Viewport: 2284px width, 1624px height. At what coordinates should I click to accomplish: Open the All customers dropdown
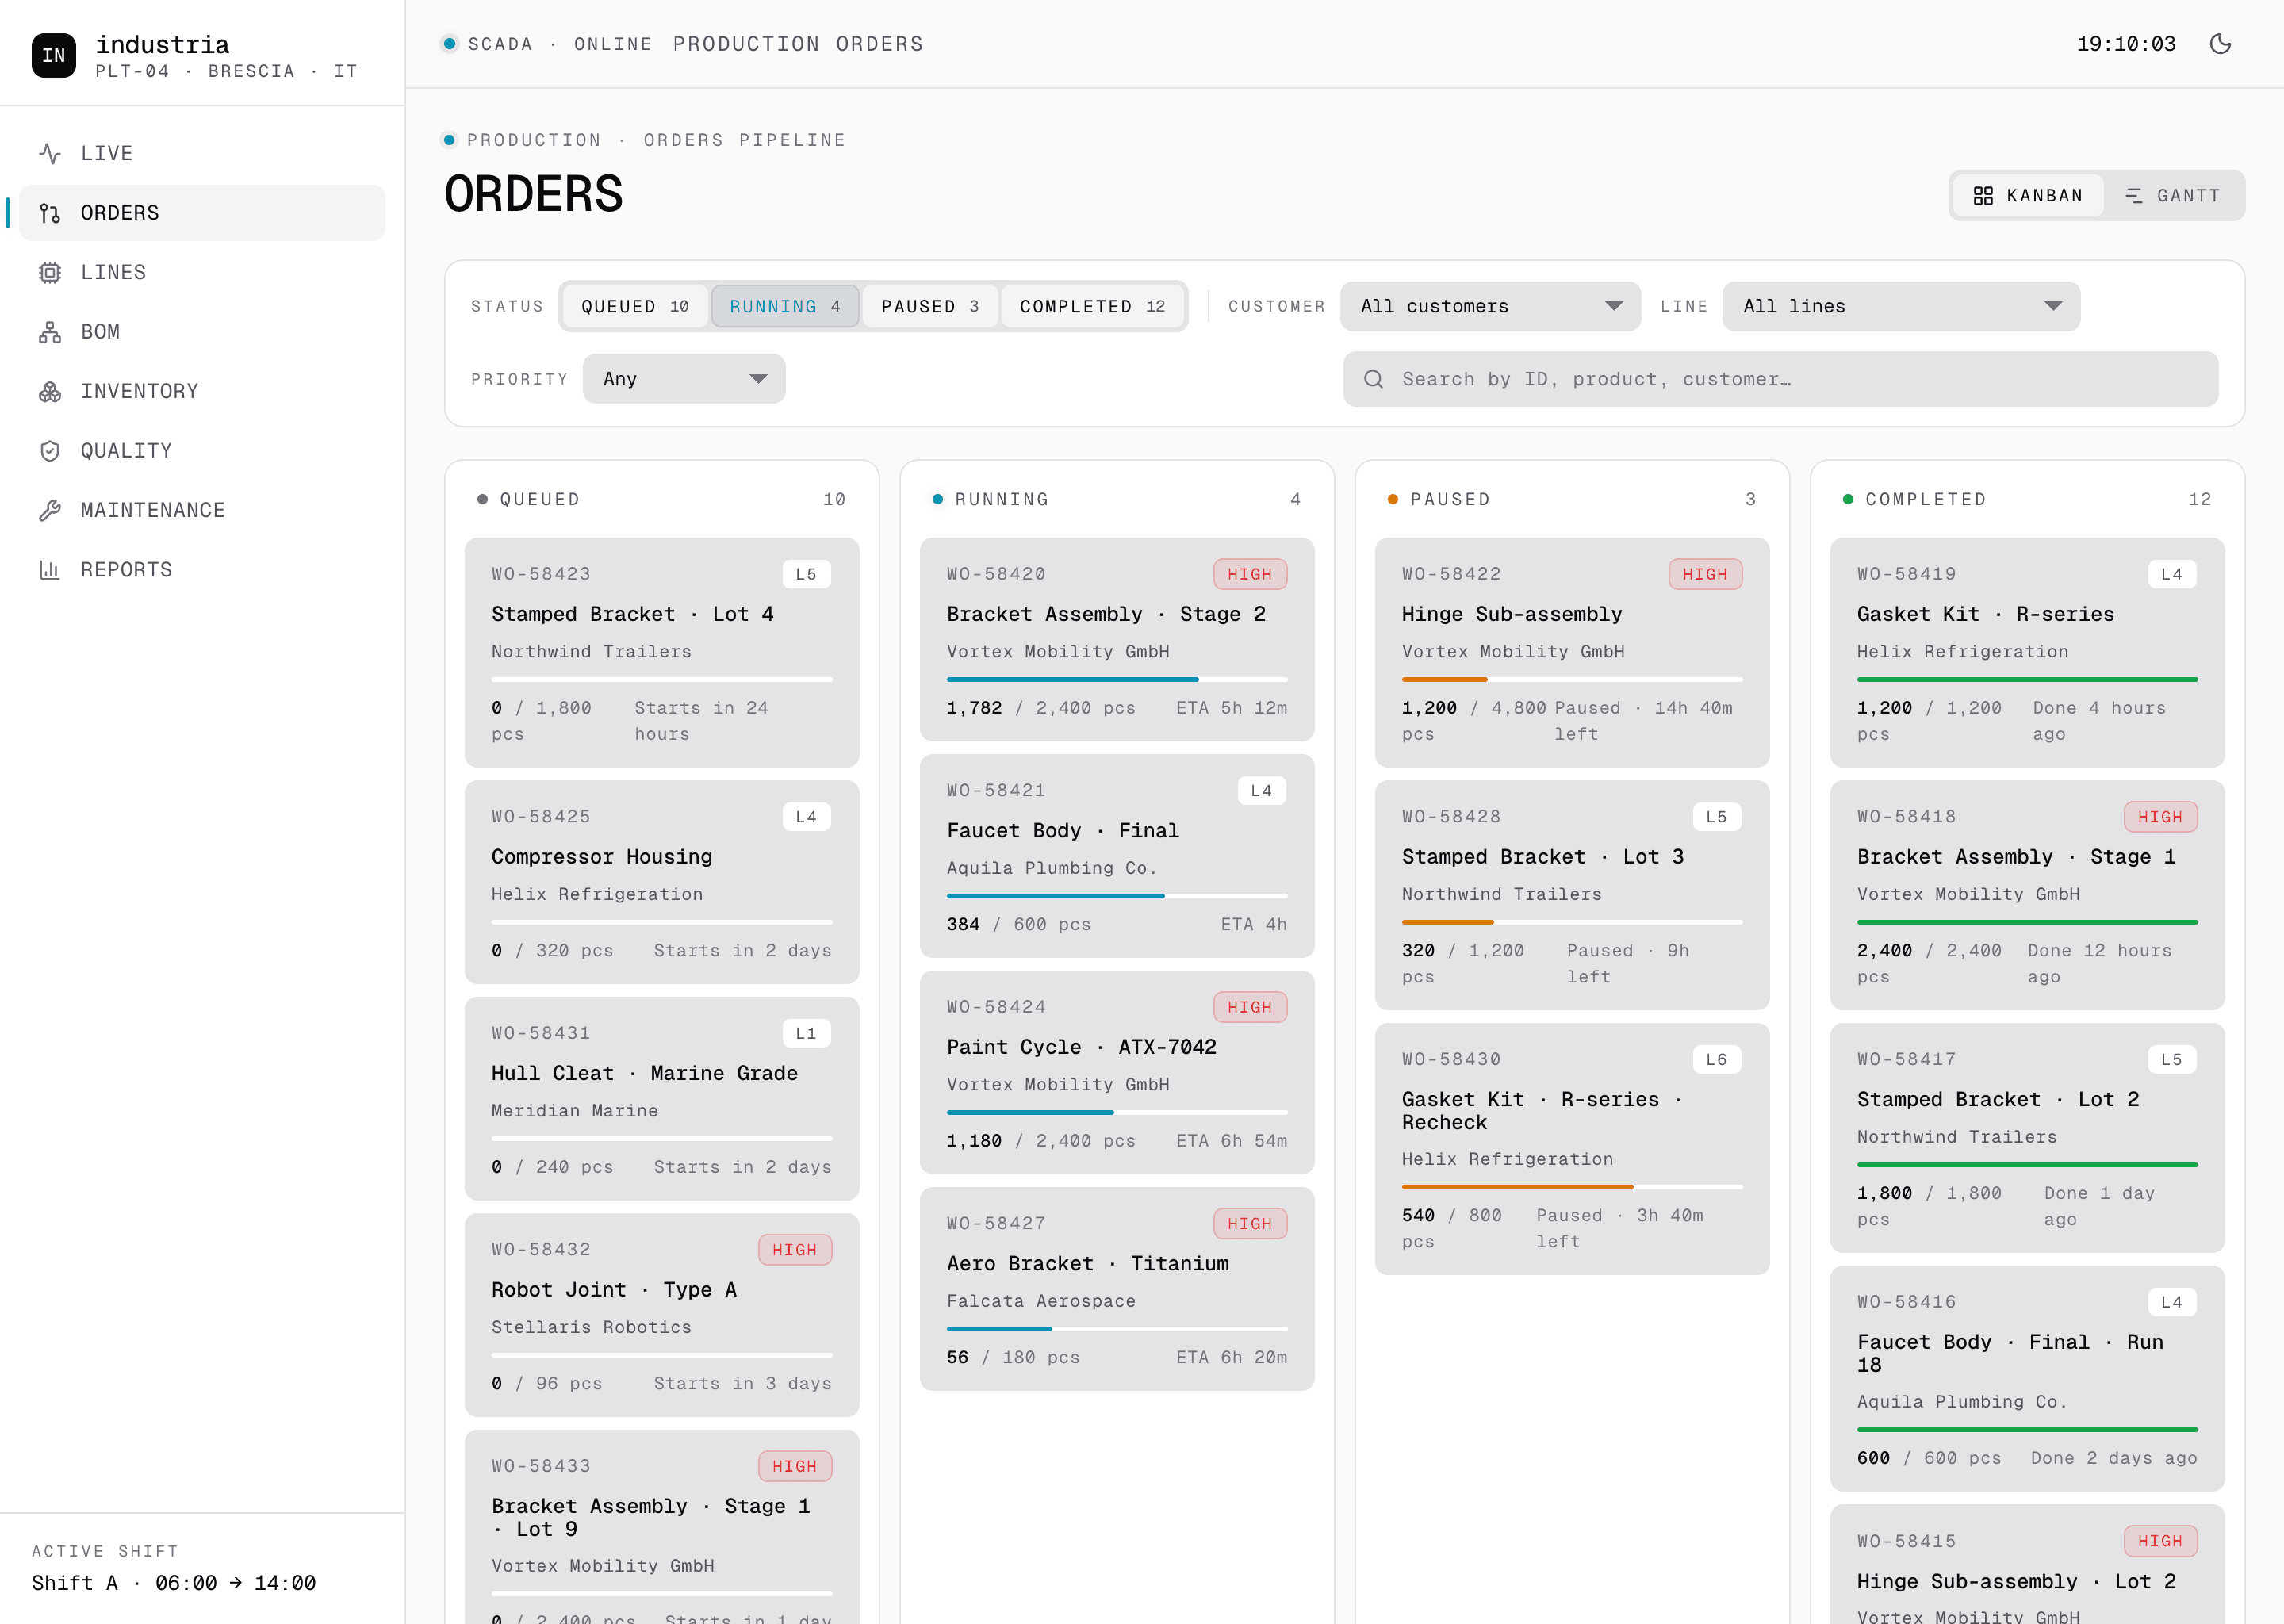(1490, 306)
